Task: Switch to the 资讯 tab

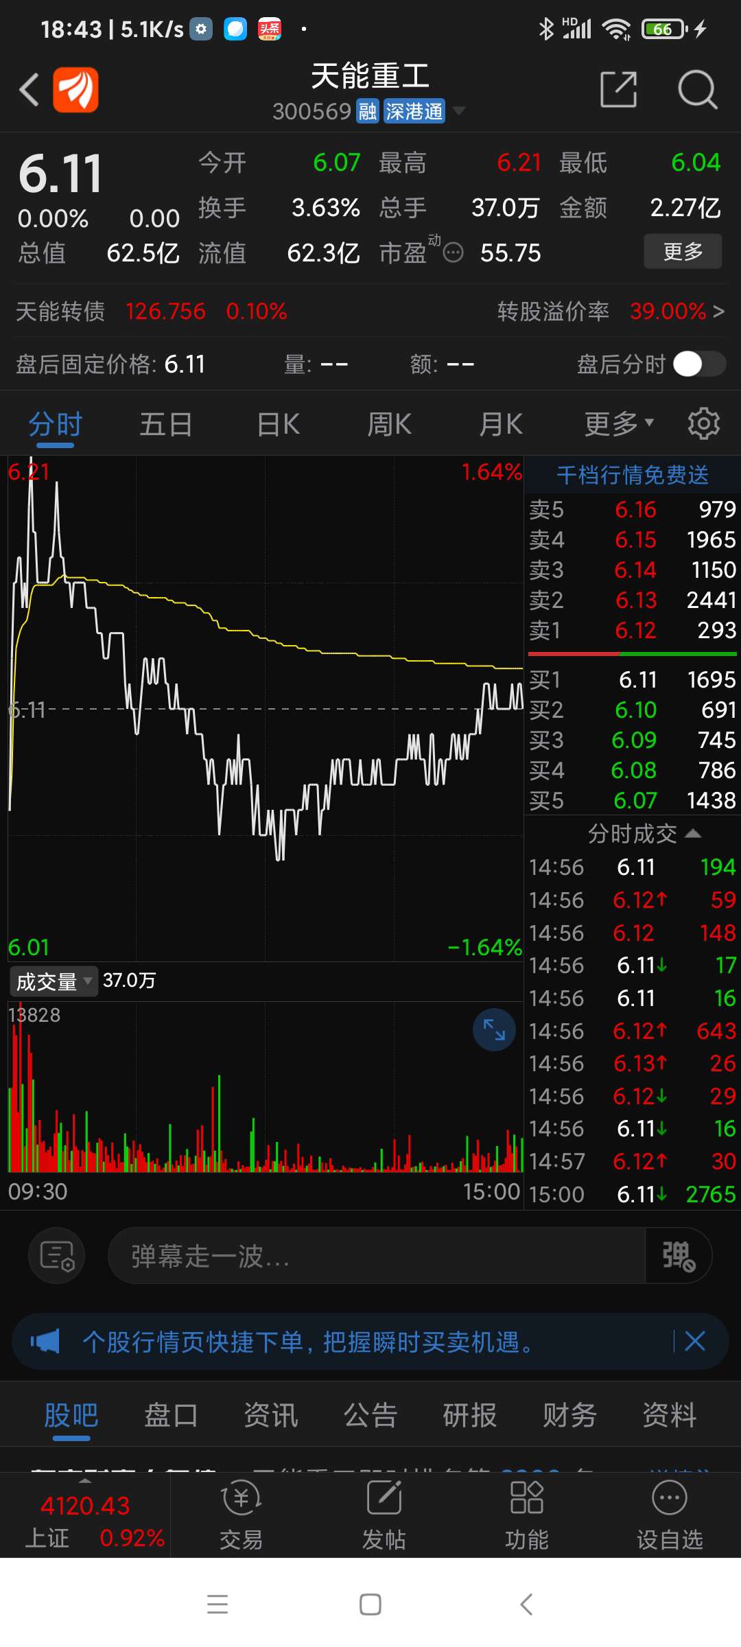Action: point(270,1416)
